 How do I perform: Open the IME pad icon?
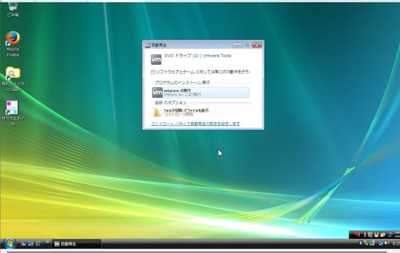click(x=376, y=235)
